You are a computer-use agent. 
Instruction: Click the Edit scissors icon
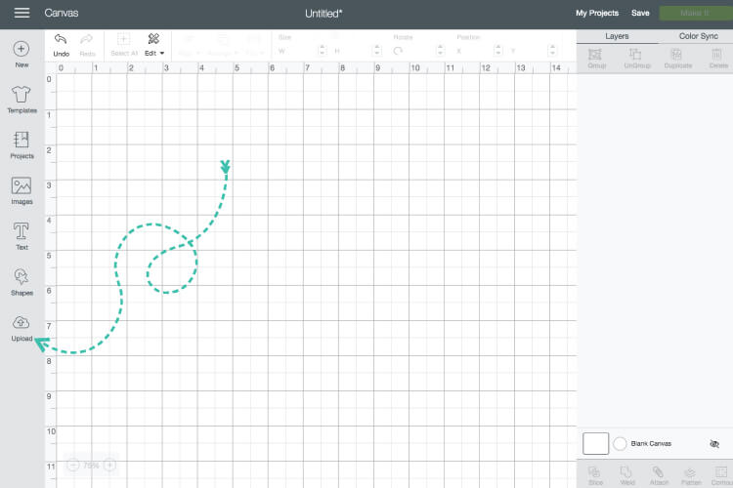click(153, 39)
